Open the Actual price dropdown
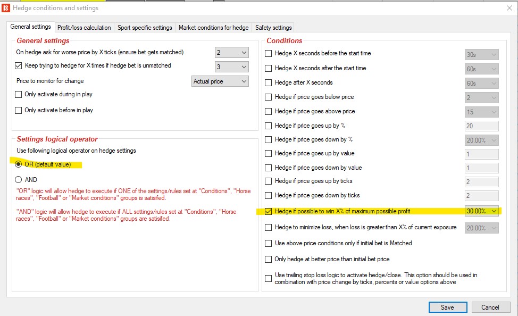The width and height of the screenshot is (518, 316). [220, 81]
